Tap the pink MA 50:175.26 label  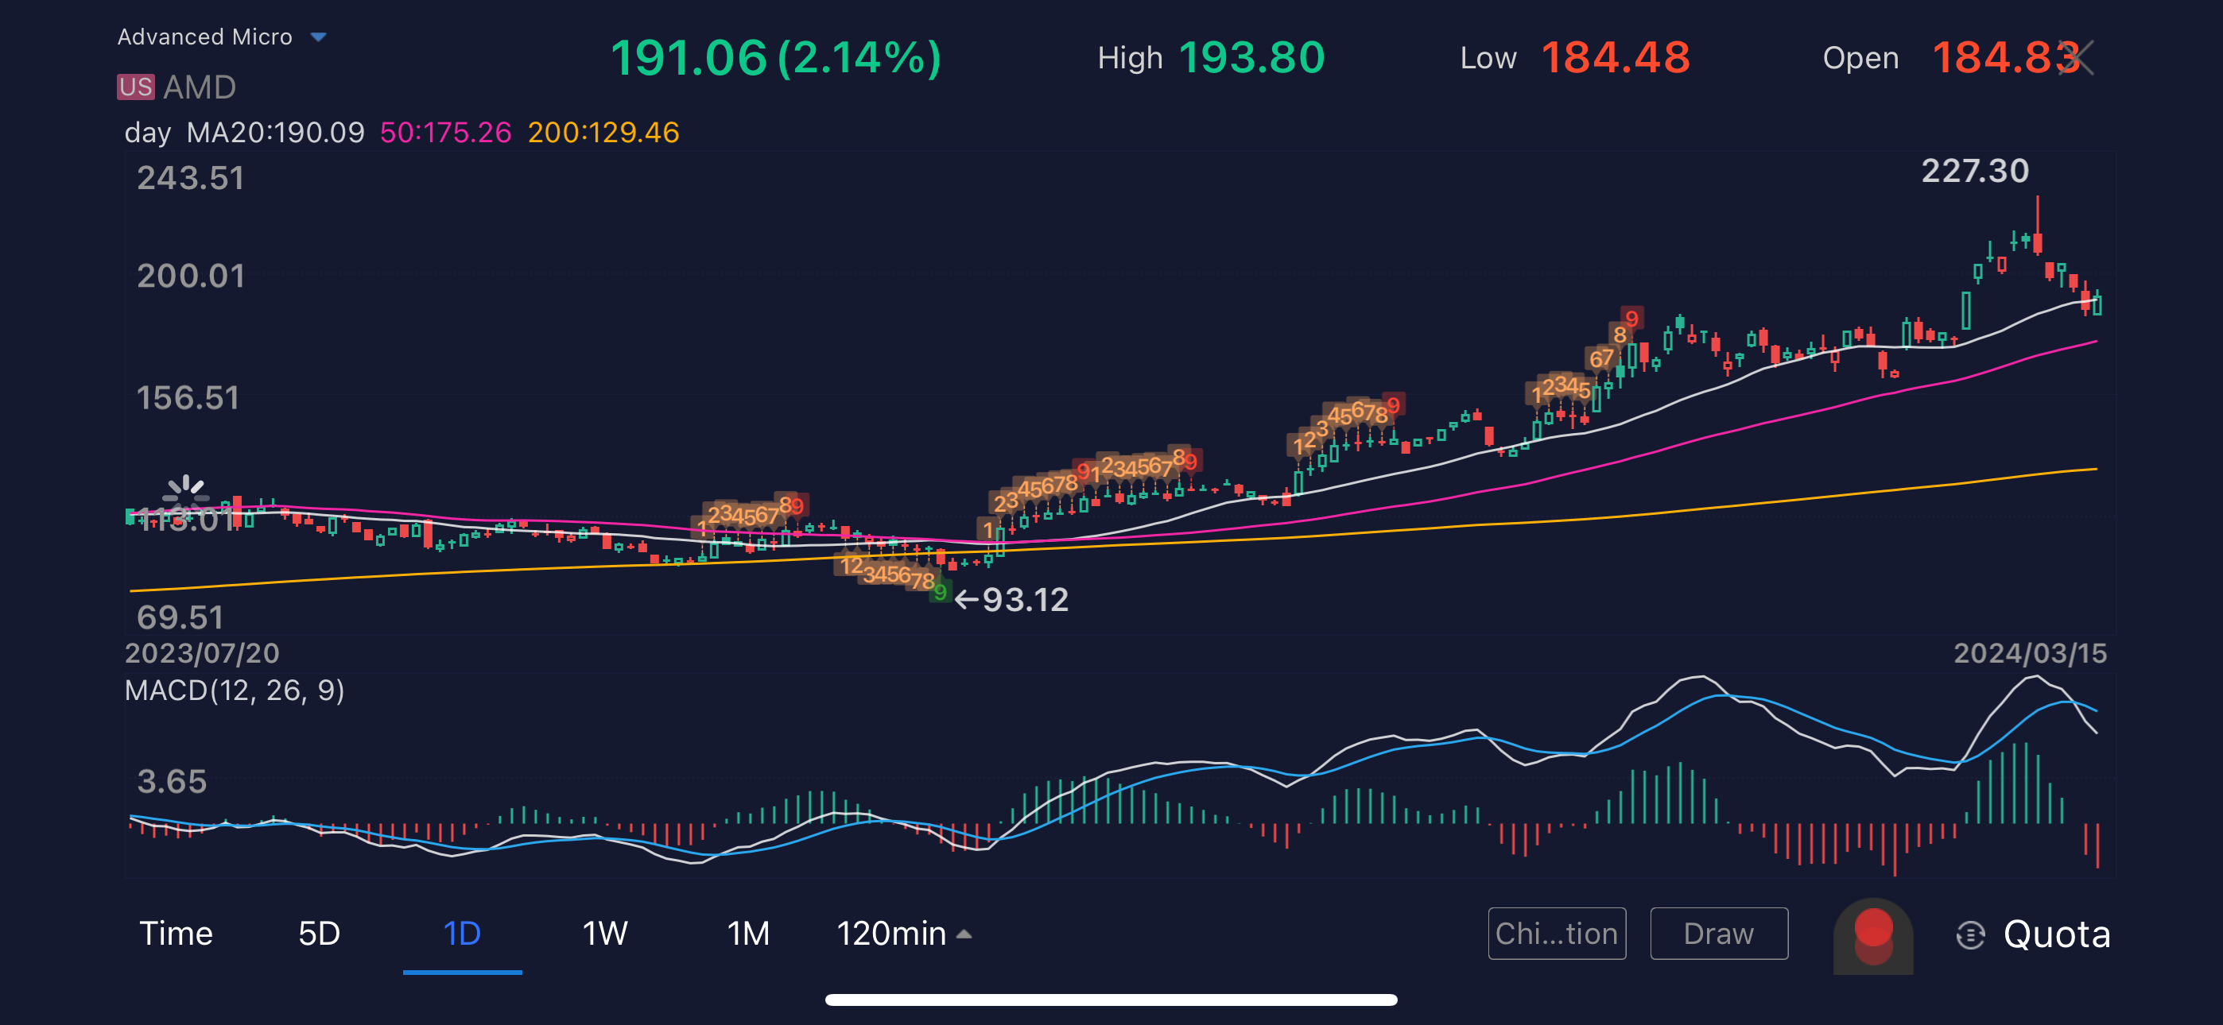[x=445, y=133]
